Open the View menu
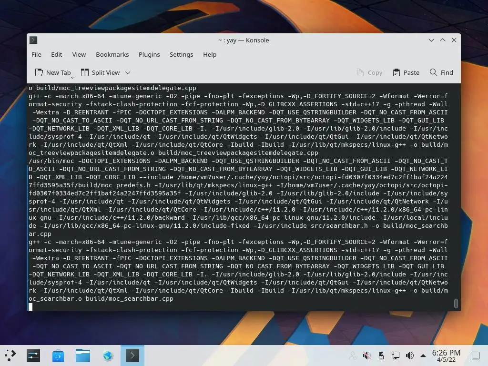This screenshot has width=488, height=366. click(79, 54)
